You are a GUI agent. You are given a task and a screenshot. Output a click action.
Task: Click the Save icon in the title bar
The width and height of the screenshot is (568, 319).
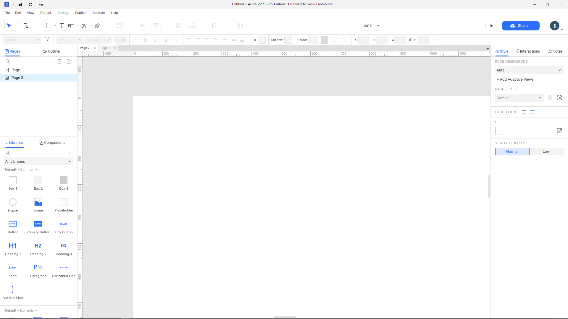coord(20,4)
